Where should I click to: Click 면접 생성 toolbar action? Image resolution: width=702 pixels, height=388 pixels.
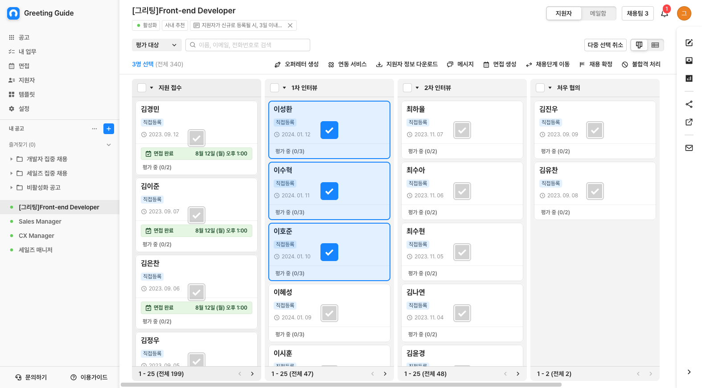click(500, 64)
